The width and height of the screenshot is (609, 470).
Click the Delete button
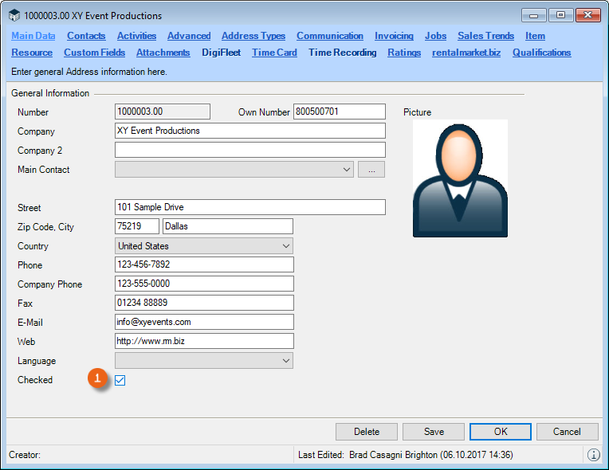click(x=367, y=432)
